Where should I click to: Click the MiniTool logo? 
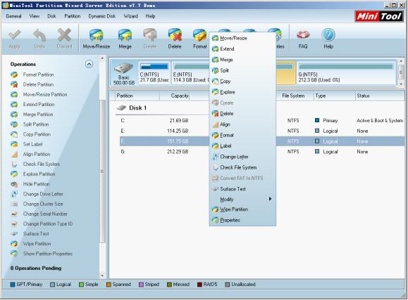(x=378, y=16)
